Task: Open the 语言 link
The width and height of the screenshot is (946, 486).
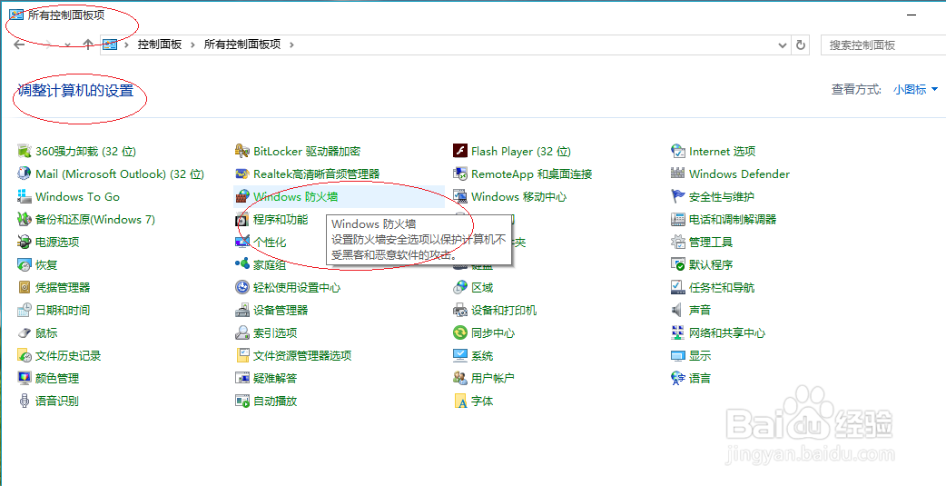Action: (700, 379)
